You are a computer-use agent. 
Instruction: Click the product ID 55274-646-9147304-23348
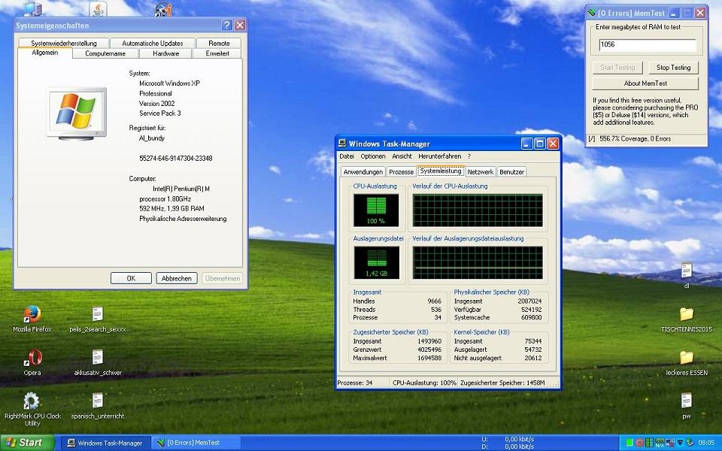point(176,159)
